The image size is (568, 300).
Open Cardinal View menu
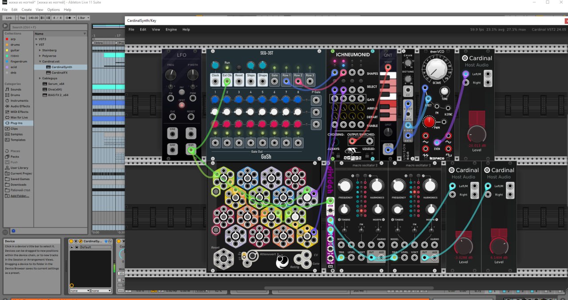point(156,30)
